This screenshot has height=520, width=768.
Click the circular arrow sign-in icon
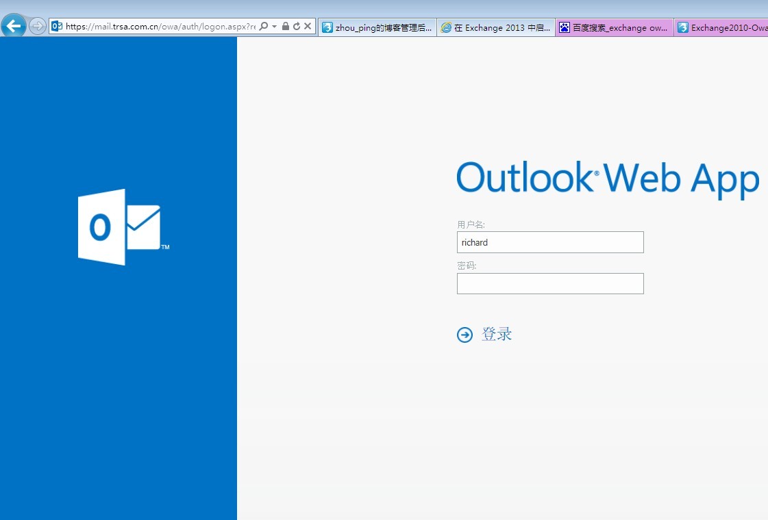464,335
